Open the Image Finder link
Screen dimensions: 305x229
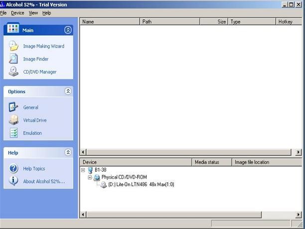36,59
